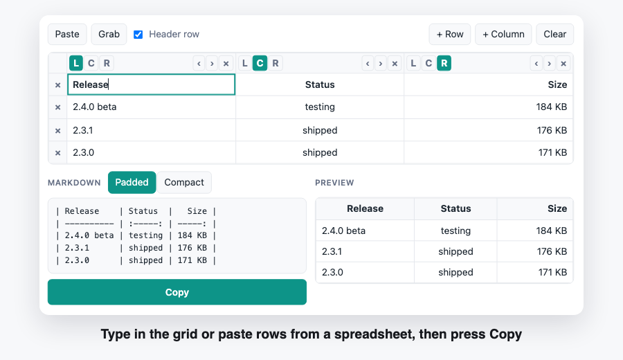Viewport: 623px width, 360px height.
Task: Click the preview 2.3.1 cell
Action: pos(365,251)
